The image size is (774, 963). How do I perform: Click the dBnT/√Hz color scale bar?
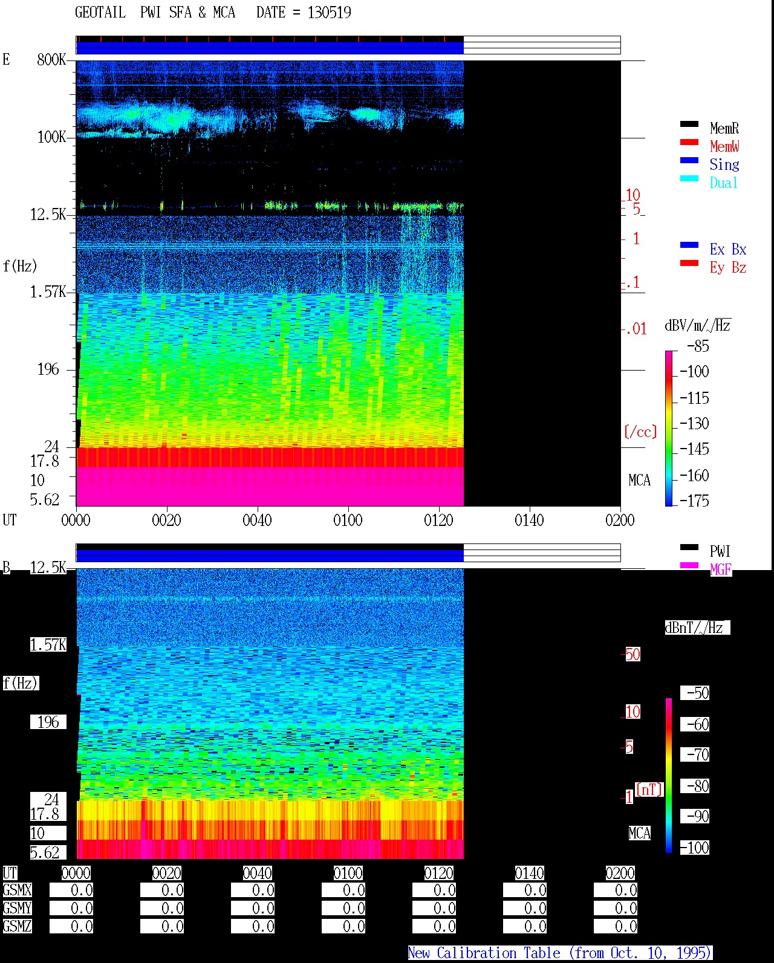pyautogui.click(x=669, y=776)
